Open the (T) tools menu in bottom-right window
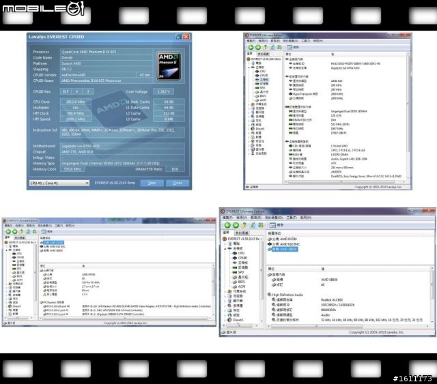 292,218
